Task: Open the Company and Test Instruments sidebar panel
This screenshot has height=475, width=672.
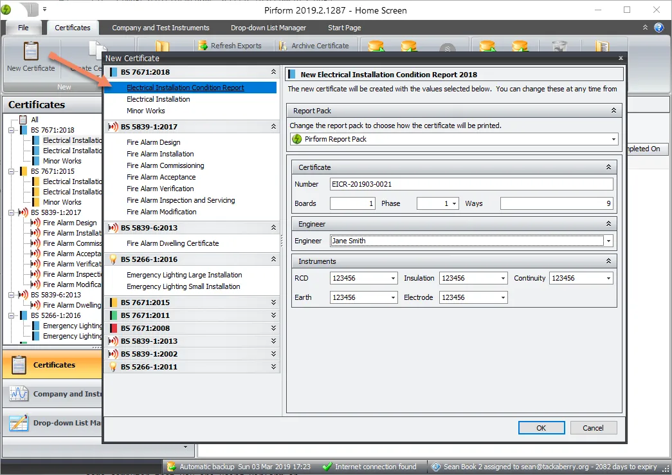Action: click(x=51, y=395)
